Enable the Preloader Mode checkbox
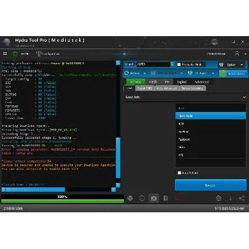Image resolution: width=249 pixels, height=249 pixels. pyautogui.click(x=179, y=65)
